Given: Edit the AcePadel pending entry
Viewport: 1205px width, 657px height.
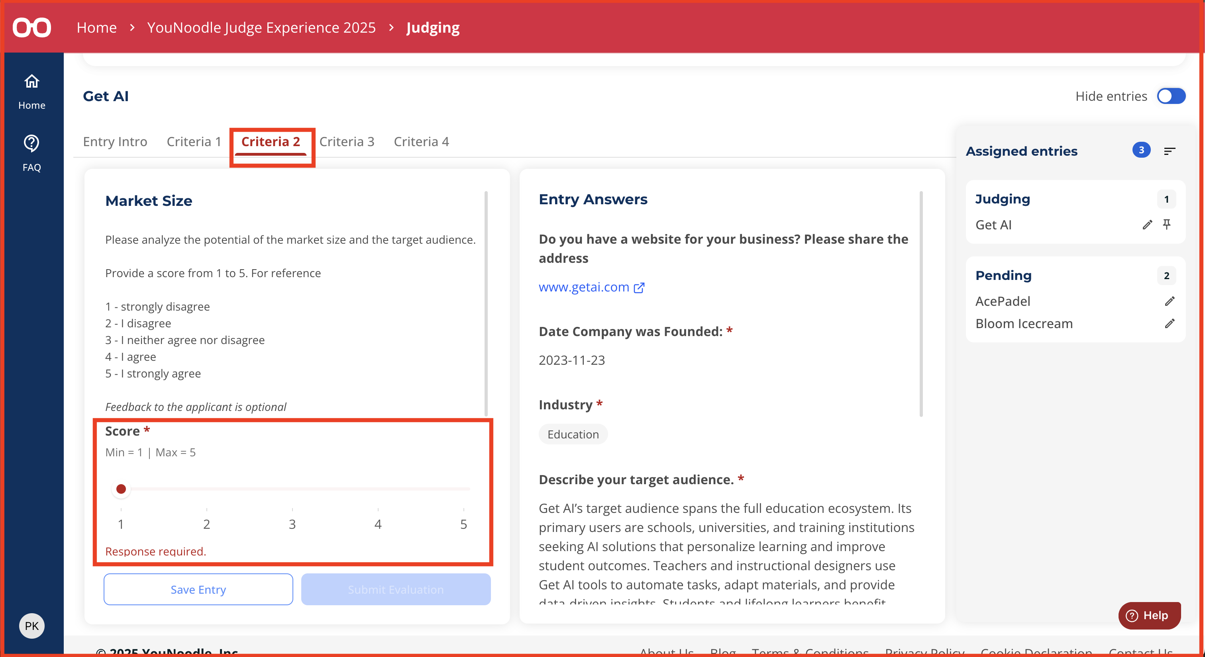Looking at the screenshot, I should (1170, 301).
